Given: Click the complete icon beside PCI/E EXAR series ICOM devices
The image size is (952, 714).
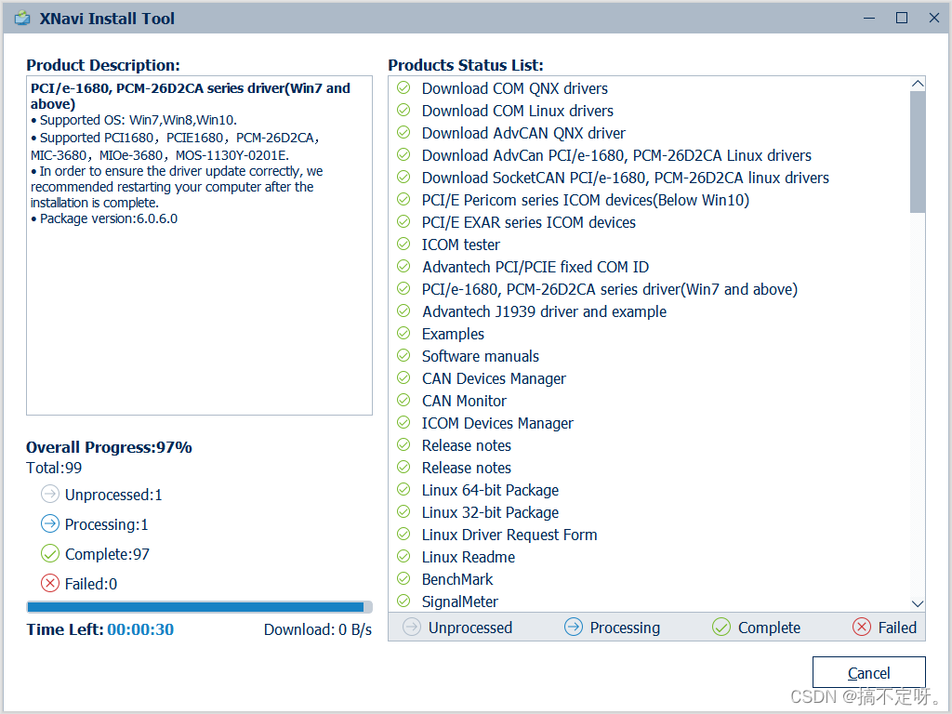Looking at the screenshot, I should (x=403, y=221).
